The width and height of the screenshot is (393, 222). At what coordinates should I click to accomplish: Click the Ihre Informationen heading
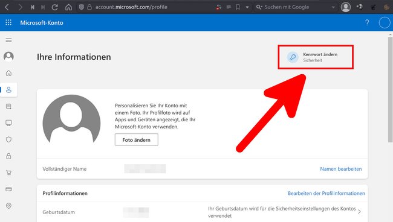[x=74, y=57]
